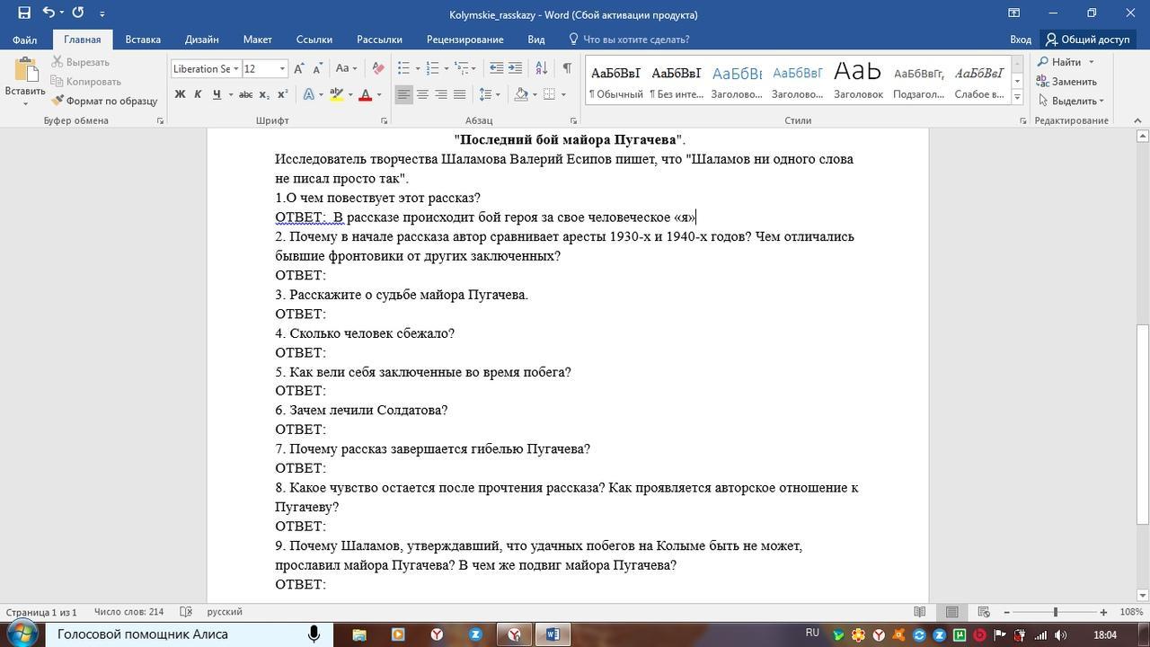Apply the Обычный style

(615, 80)
